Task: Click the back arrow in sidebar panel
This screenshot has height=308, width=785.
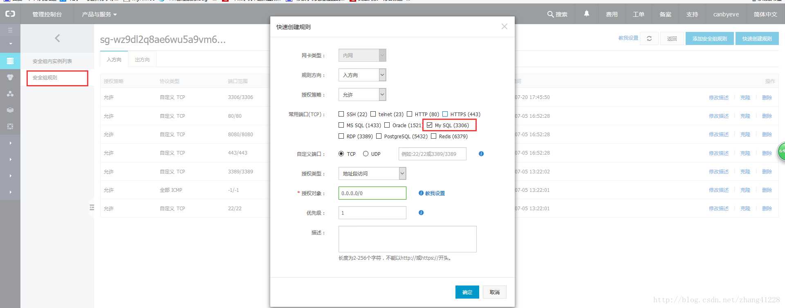Action: coord(57,38)
